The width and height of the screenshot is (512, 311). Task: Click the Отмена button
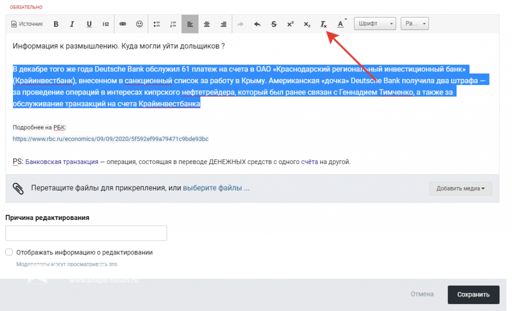(422, 294)
